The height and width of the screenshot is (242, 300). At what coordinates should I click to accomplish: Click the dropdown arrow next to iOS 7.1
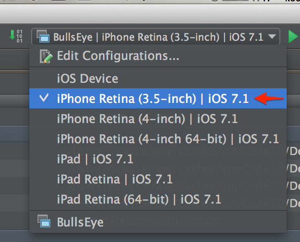272,36
